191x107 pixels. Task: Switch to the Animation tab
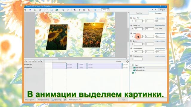tap(158, 13)
